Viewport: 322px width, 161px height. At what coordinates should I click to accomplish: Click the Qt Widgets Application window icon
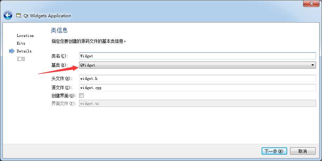point(19,15)
